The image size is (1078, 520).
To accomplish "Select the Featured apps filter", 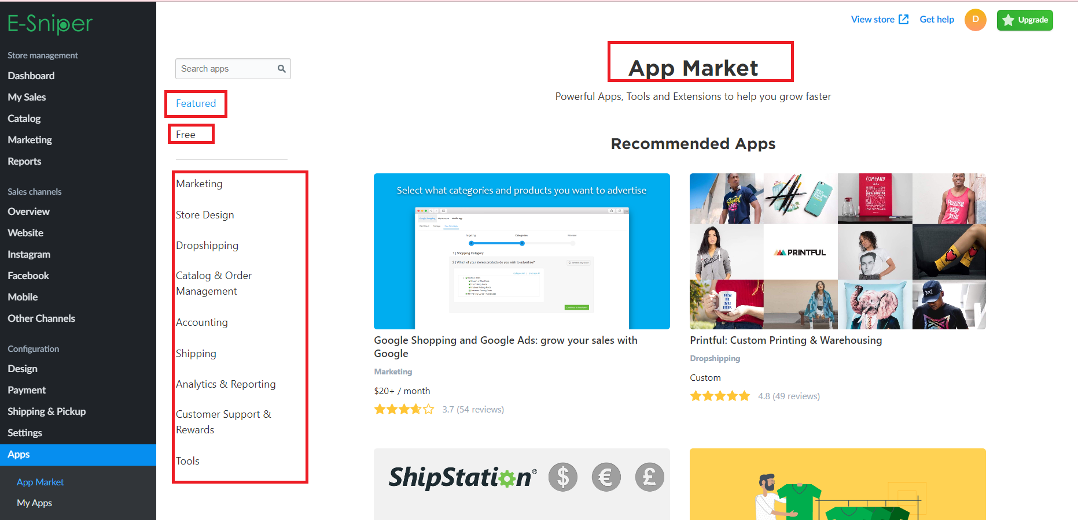I will [x=196, y=103].
